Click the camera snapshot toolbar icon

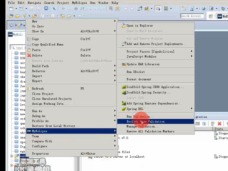coord(211,9)
